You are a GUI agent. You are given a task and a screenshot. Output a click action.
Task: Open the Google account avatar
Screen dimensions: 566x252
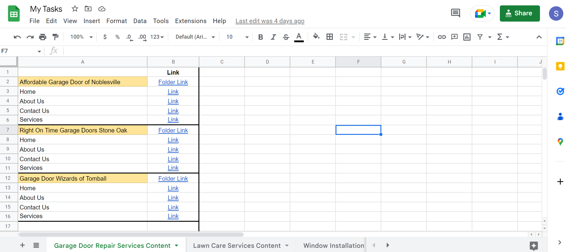click(x=556, y=13)
